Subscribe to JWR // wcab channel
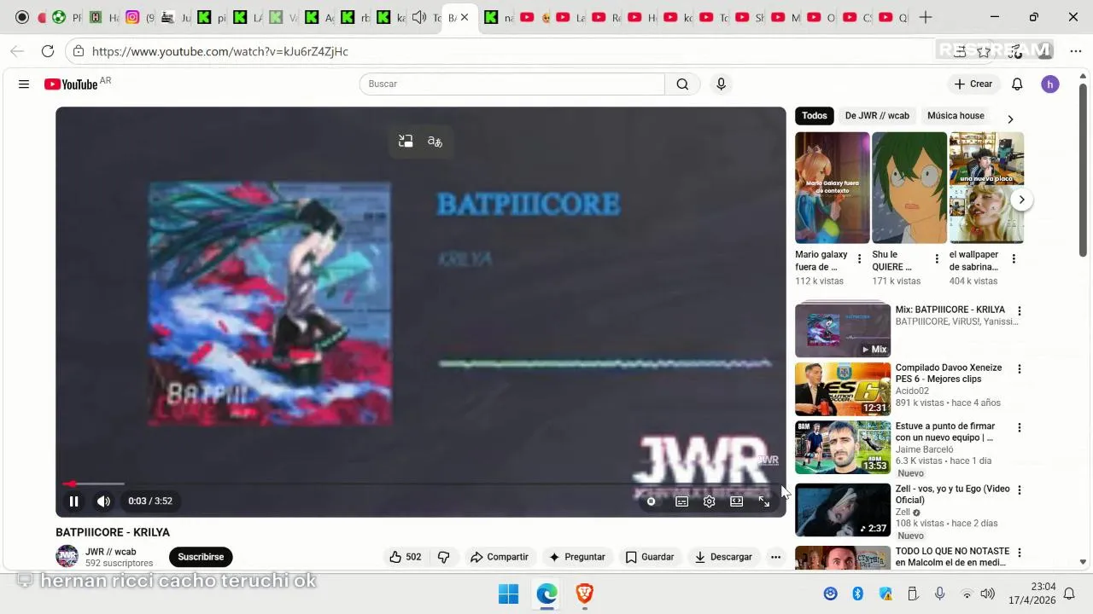1093x614 pixels. tap(201, 557)
